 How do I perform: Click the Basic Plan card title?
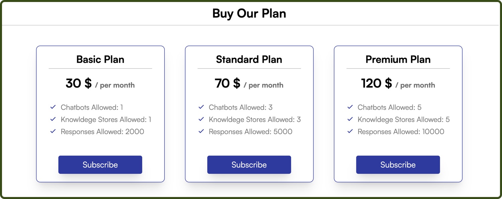pos(100,59)
